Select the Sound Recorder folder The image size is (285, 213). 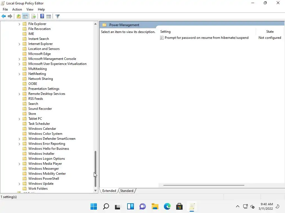40,109
